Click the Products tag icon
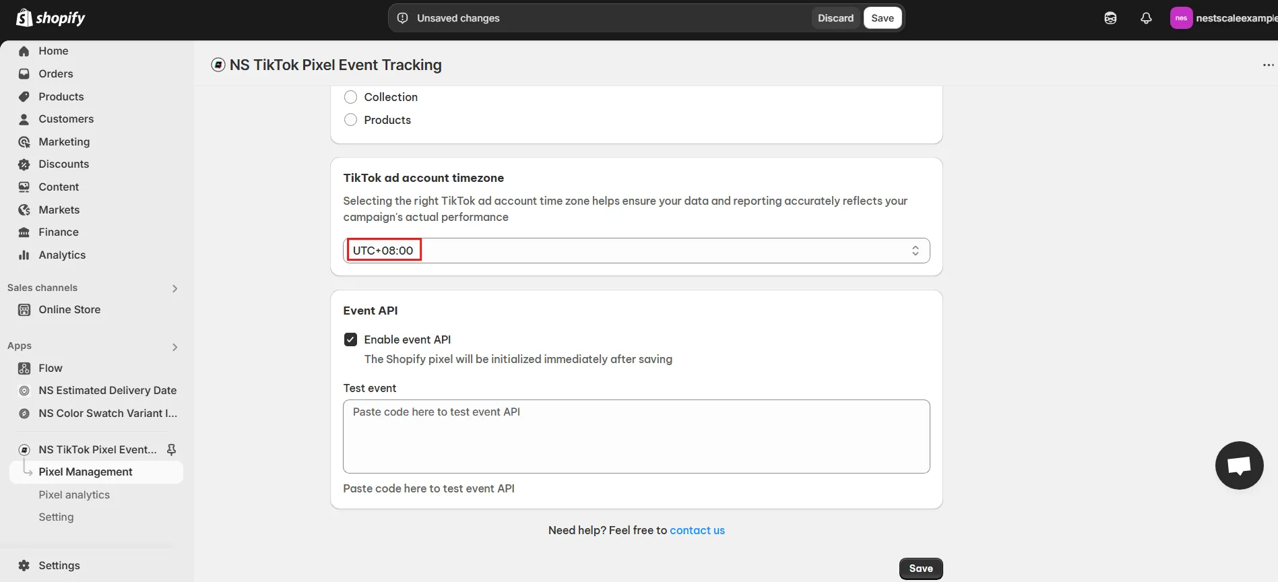Viewport: 1278px width, 582px height. tap(24, 97)
